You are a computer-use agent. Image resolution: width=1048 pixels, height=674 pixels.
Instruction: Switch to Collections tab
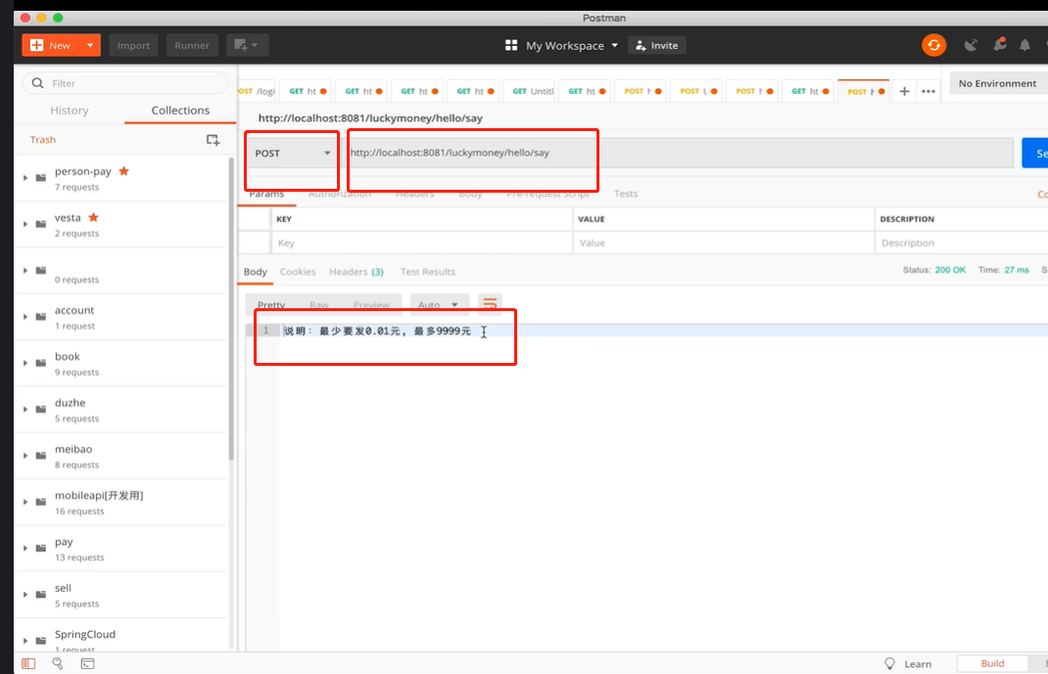[x=180, y=111]
